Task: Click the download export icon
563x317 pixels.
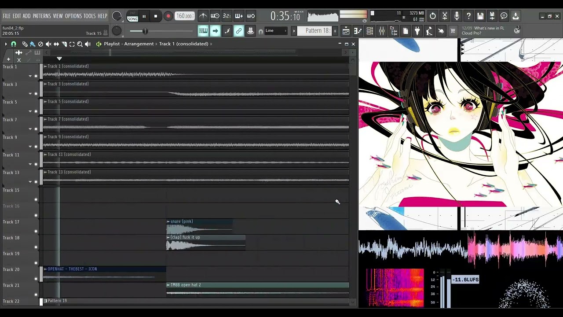Action: [515, 16]
